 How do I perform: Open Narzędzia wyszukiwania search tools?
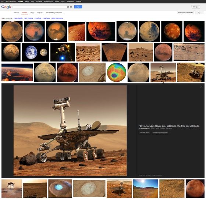[x=54, y=13]
